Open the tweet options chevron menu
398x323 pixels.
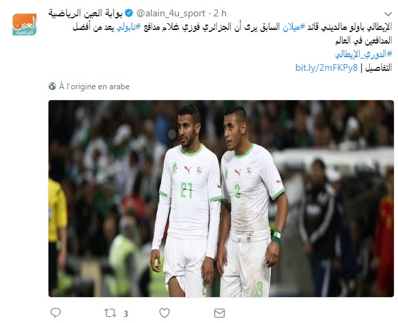pyautogui.click(x=388, y=14)
